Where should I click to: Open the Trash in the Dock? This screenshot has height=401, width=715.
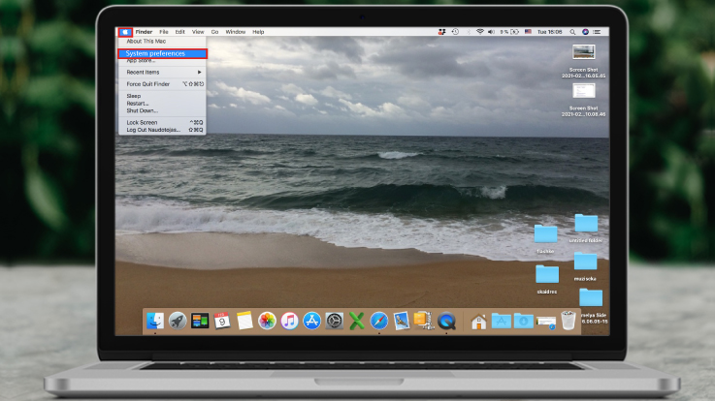pos(569,321)
